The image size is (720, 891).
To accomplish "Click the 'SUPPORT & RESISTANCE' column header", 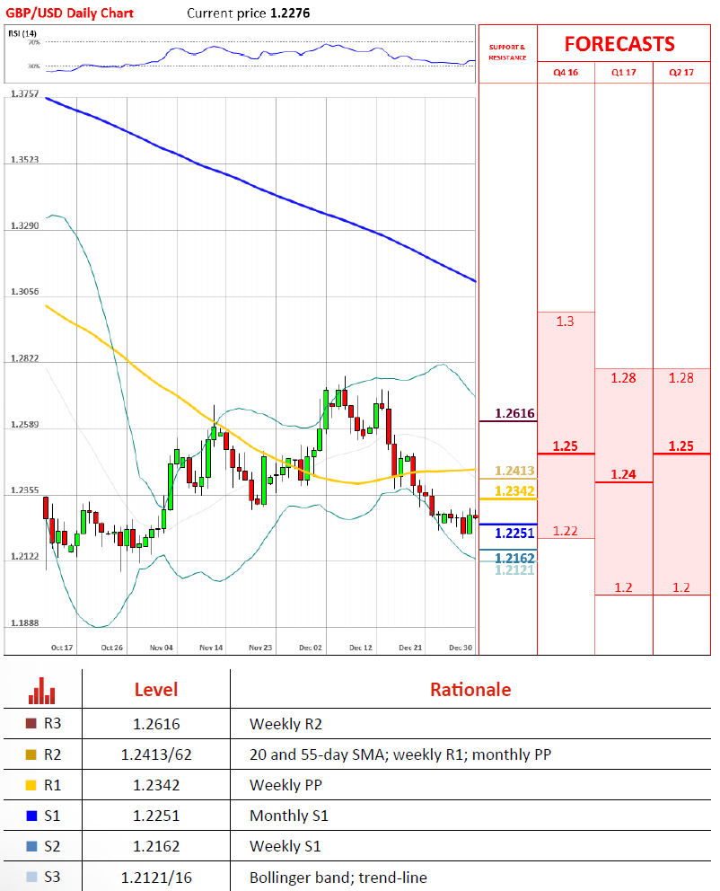I will pos(507,52).
